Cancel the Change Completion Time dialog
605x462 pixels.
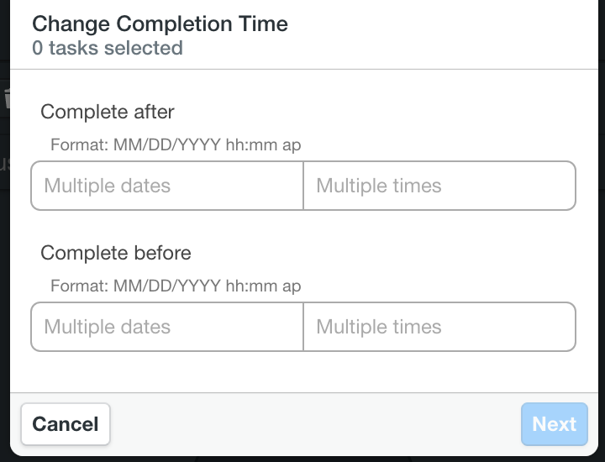coord(66,424)
